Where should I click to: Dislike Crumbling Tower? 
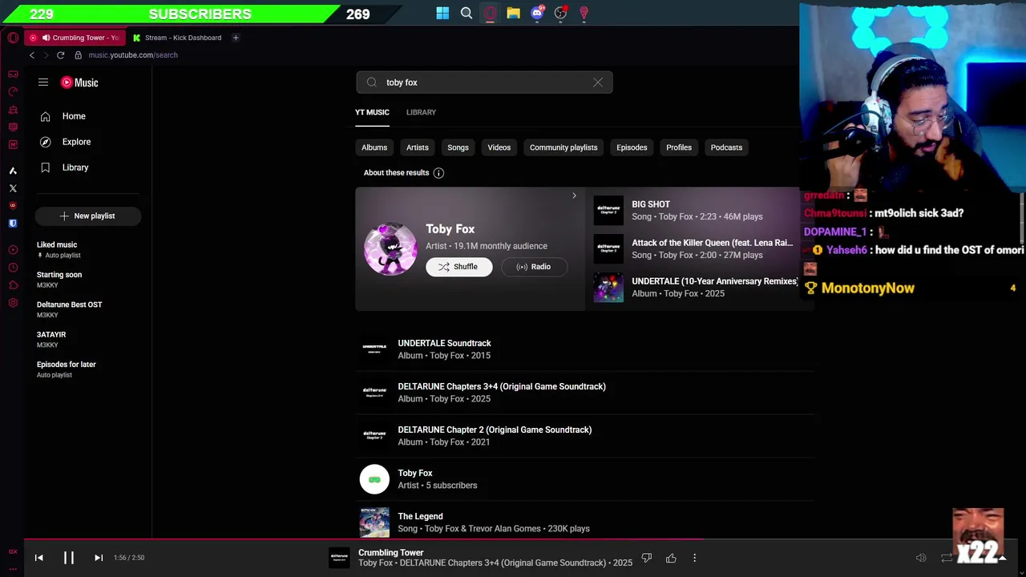(647, 558)
